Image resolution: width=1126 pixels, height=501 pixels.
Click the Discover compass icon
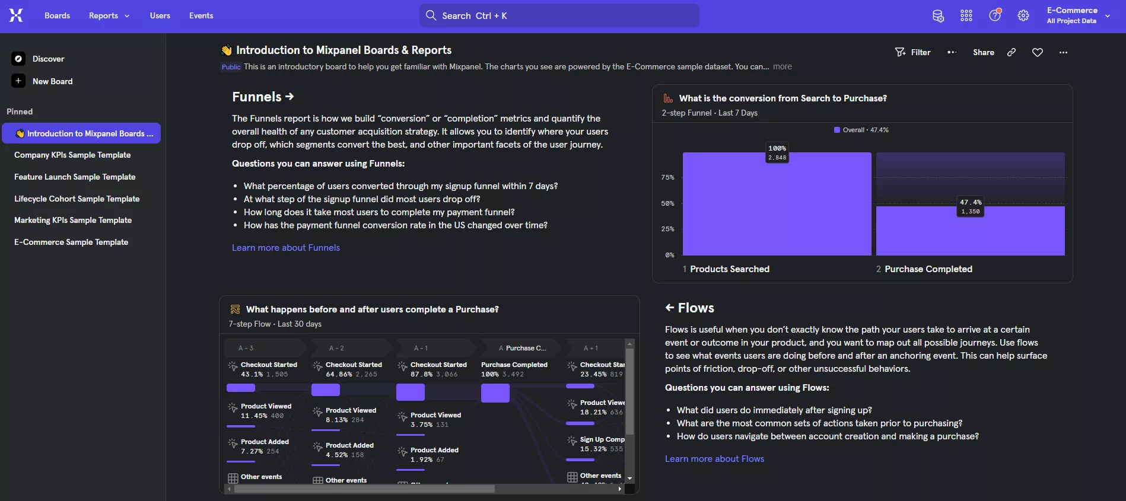[x=18, y=59]
